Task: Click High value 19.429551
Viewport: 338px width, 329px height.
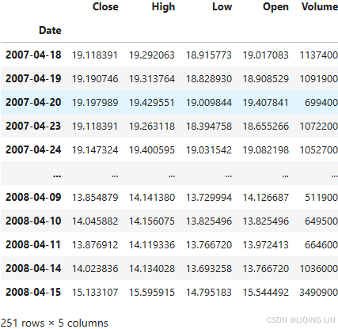Action: 152,103
